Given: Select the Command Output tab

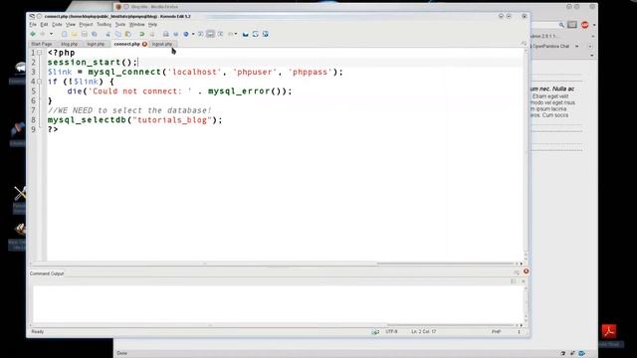Looking at the screenshot, I should 47,273.
